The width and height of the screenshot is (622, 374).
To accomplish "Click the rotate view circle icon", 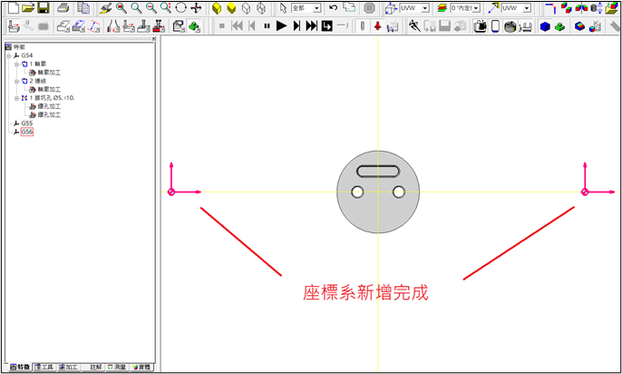I will pos(180,7).
